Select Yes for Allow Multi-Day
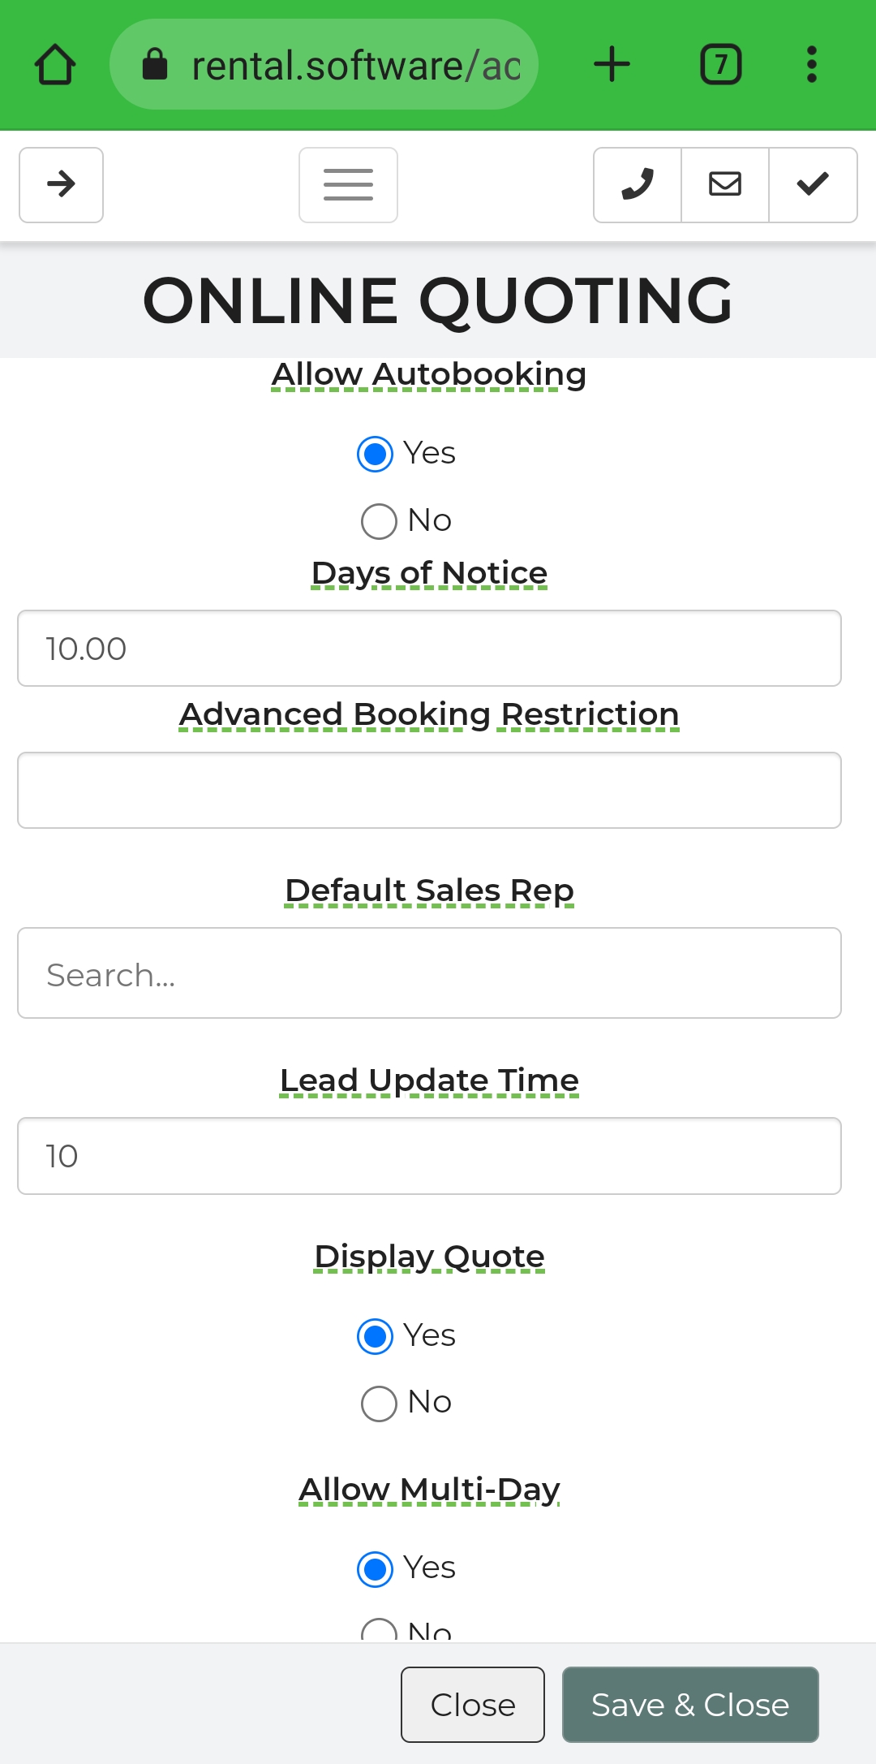The image size is (876, 1764). [x=376, y=1568]
